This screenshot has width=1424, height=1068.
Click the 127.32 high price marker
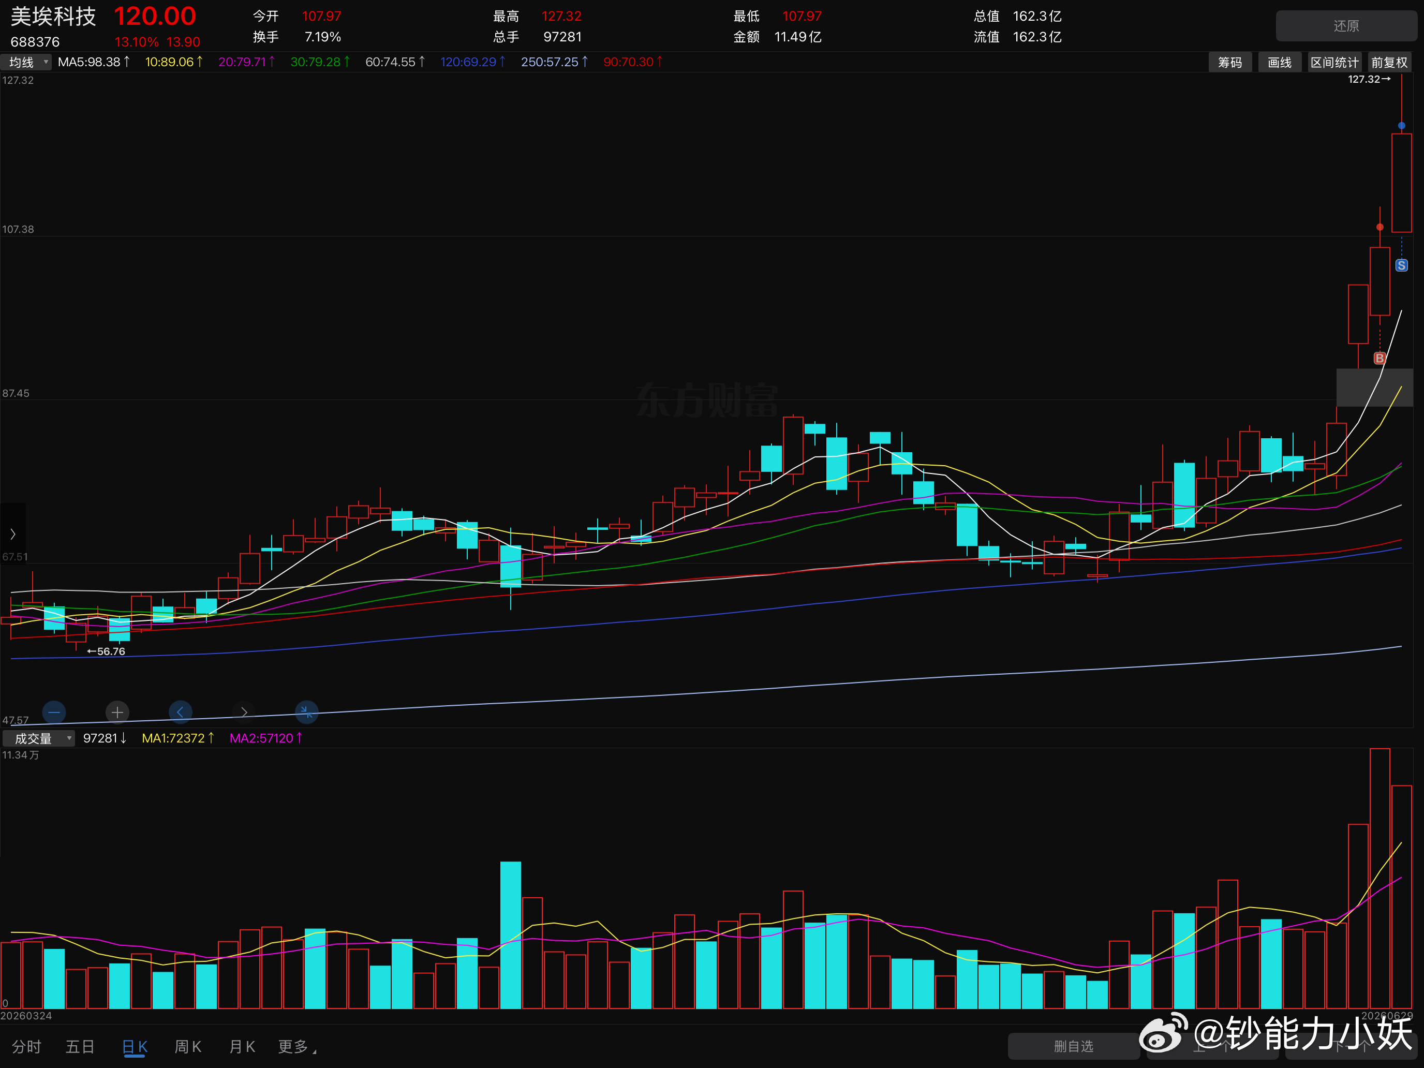[1369, 79]
